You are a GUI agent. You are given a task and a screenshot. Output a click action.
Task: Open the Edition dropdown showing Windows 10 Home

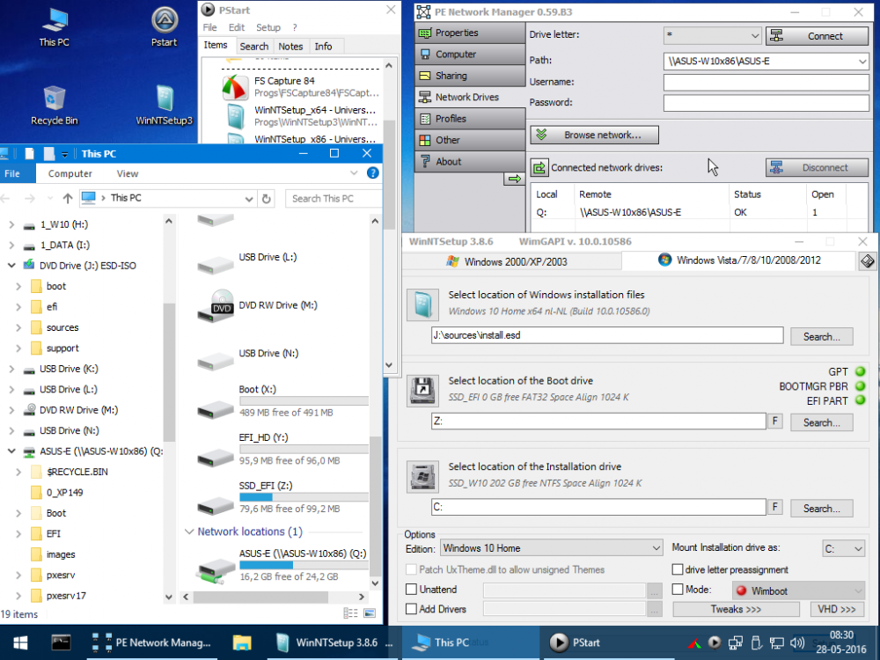(x=552, y=547)
